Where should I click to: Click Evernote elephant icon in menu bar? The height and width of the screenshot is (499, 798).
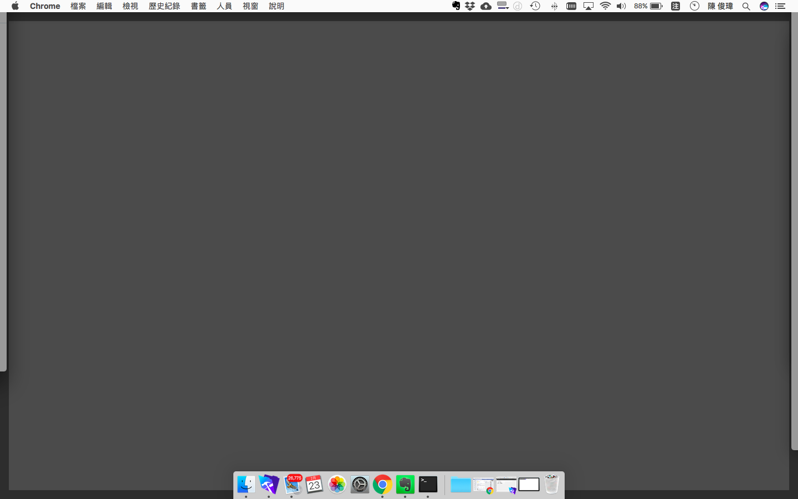[456, 6]
